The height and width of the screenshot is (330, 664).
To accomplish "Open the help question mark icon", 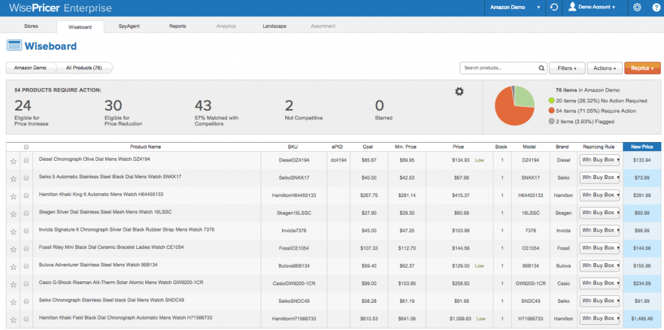I will [x=656, y=7].
